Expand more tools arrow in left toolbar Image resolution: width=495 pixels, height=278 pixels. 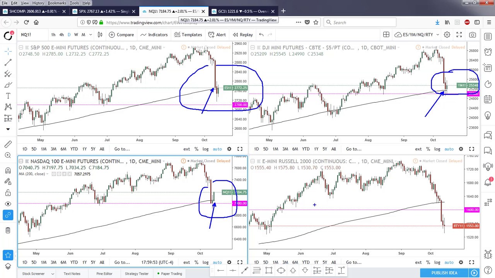(x=8, y=129)
